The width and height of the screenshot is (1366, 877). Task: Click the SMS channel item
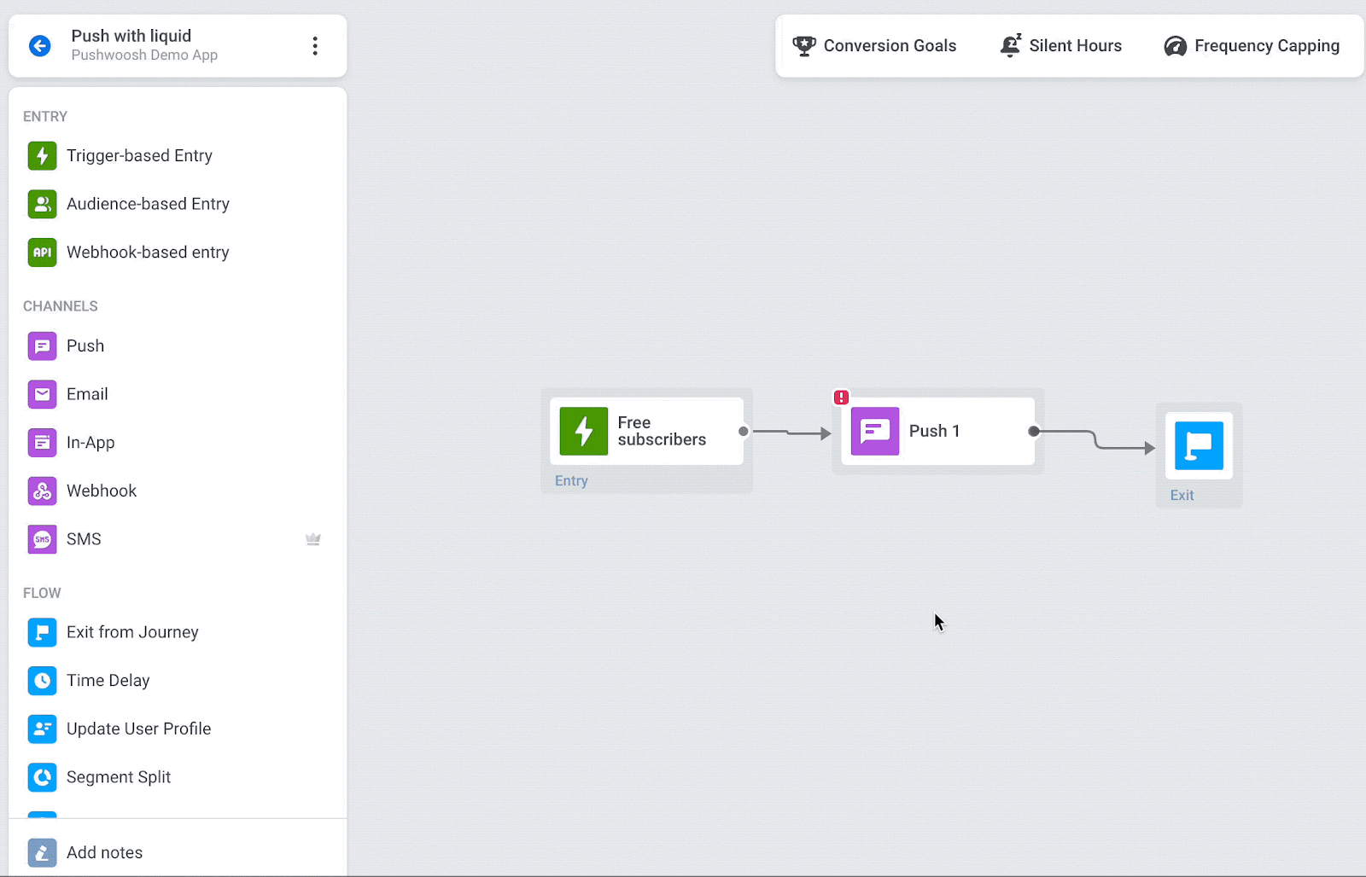[x=84, y=539]
